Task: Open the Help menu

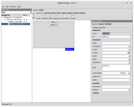Action: [x=19, y=7]
